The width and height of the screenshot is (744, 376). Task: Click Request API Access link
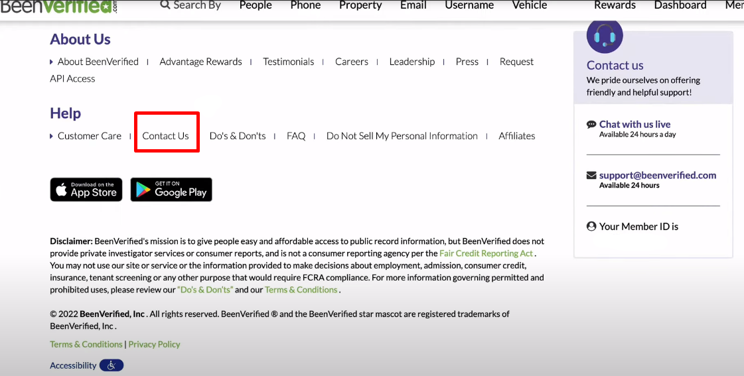pyautogui.click(x=517, y=62)
